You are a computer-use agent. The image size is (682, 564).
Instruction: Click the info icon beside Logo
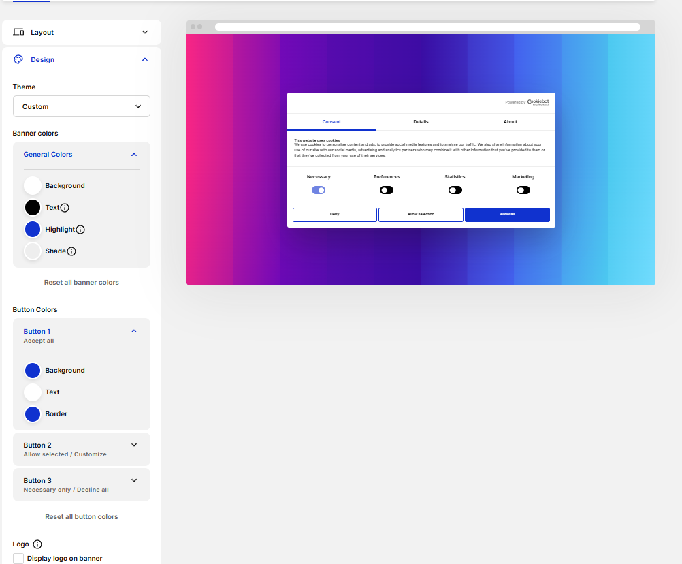click(39, 544)
